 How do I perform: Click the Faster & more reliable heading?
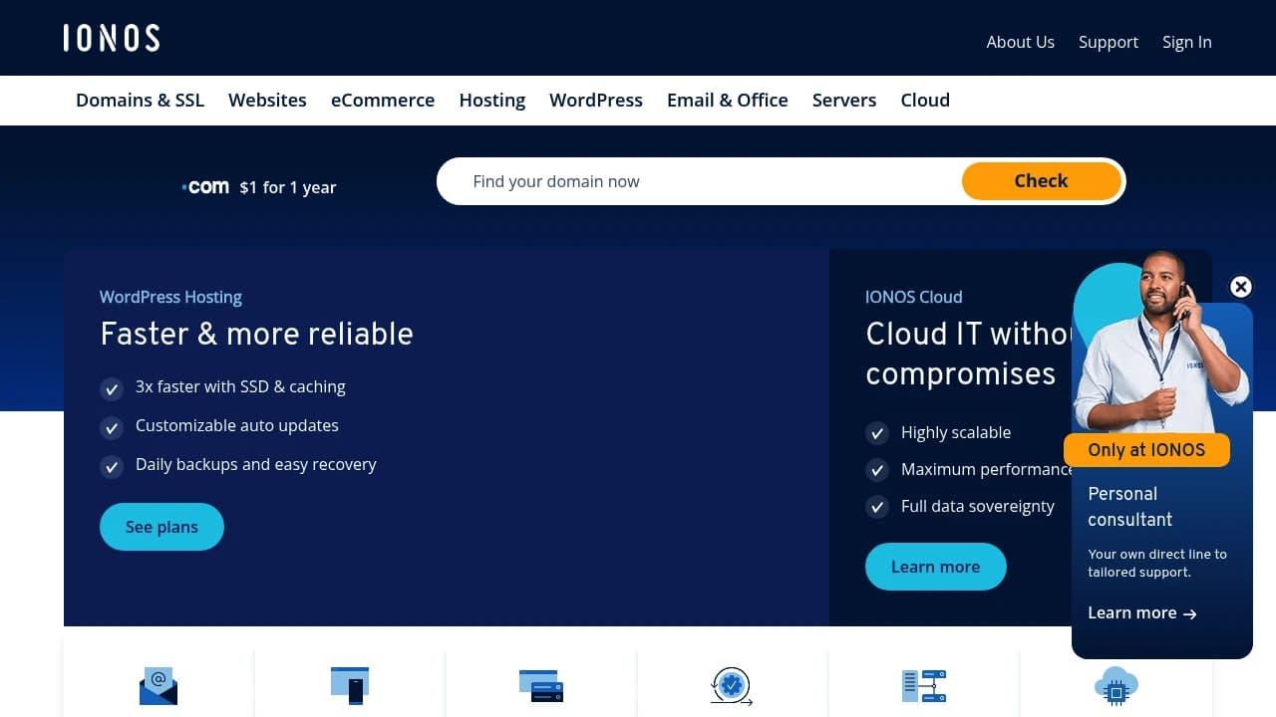[257, 334]
